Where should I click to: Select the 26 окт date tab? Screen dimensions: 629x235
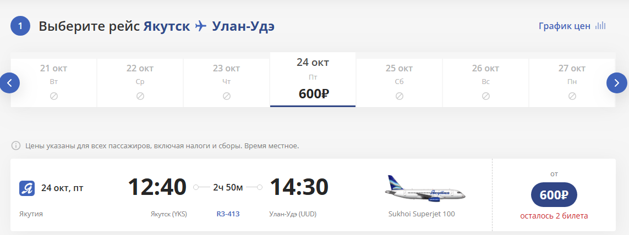pos(485,80)
